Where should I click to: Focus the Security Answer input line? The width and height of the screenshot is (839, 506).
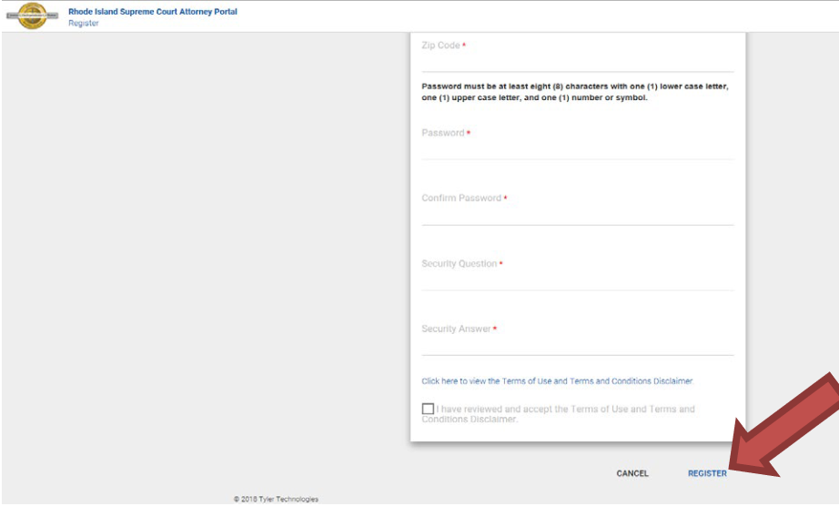point(577,346)
